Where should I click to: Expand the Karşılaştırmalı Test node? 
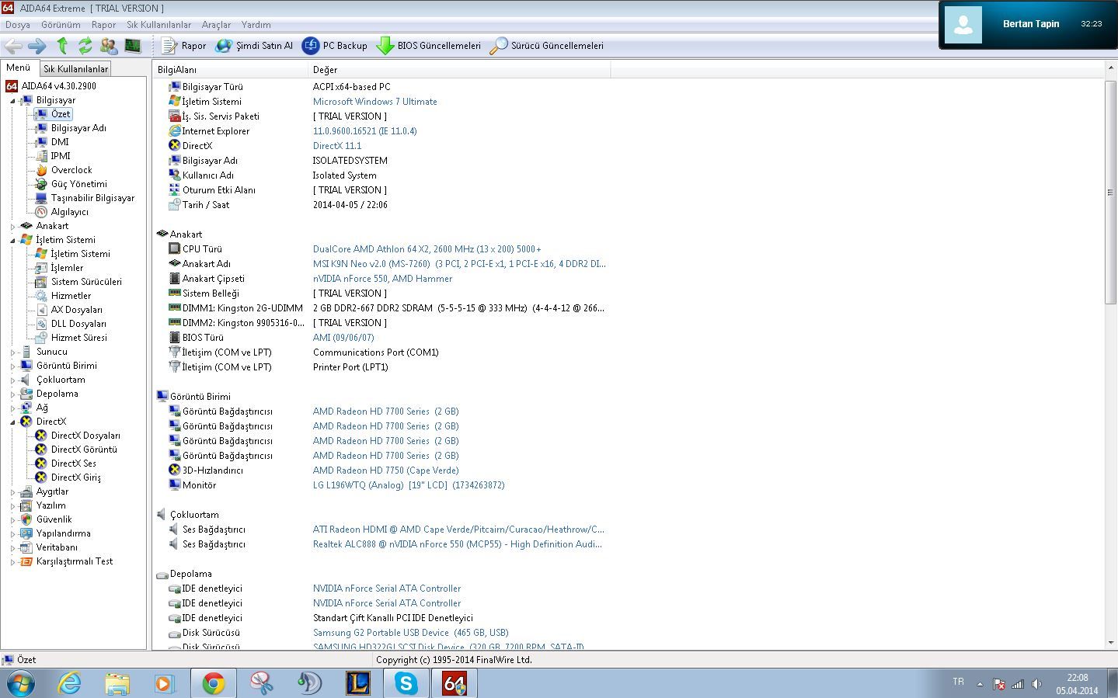12,561
